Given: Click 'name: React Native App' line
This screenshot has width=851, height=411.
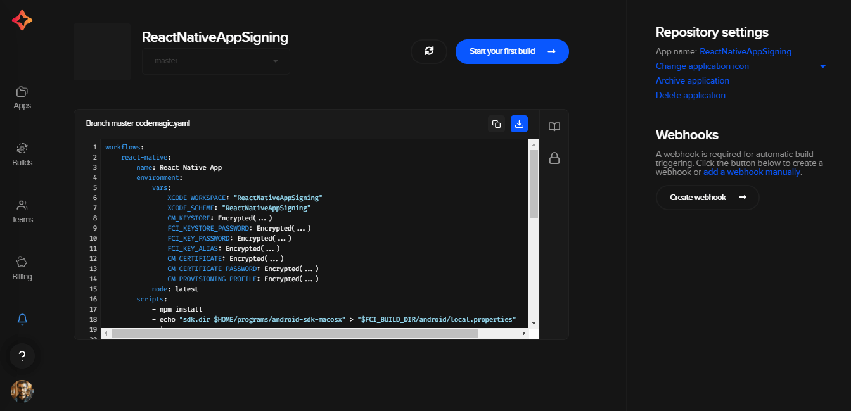Looking at the screenshot, I should point(179,167).
